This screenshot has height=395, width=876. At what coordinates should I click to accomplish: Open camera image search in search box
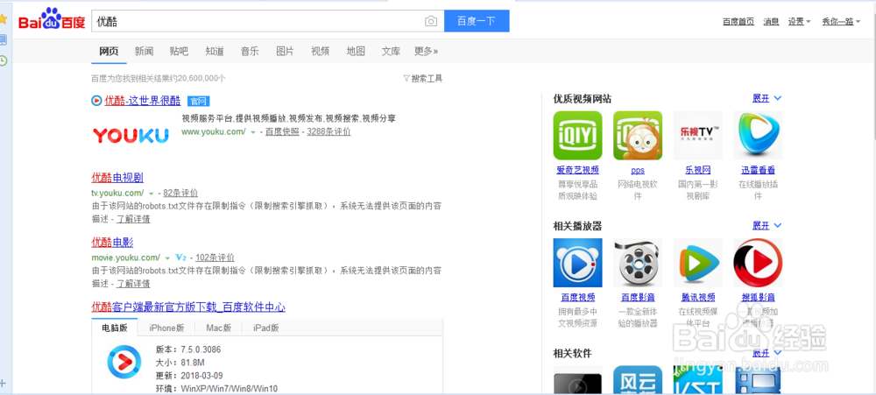tap(431, 21)
